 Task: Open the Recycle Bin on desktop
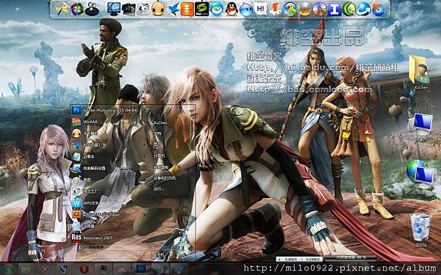(420, 230)
